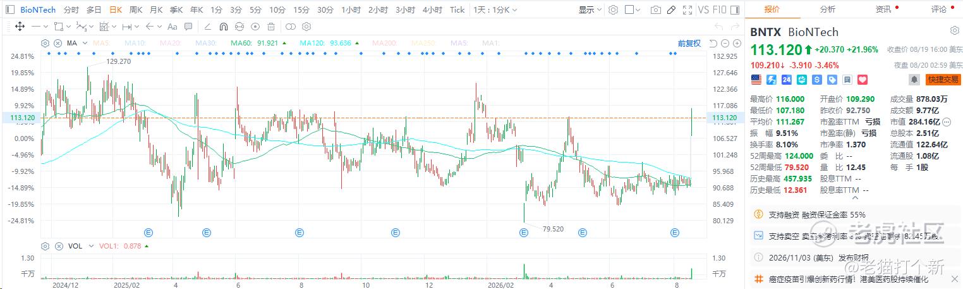Viewport: 963px width, 289px height.
Task: Open VOL indicator settings gear
Action: pyautogui.click(x=45, y=246)
